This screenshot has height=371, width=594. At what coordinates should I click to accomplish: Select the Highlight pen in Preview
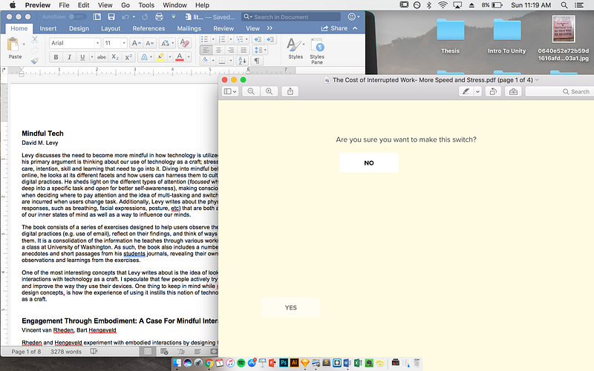click(x=466, y=91)
